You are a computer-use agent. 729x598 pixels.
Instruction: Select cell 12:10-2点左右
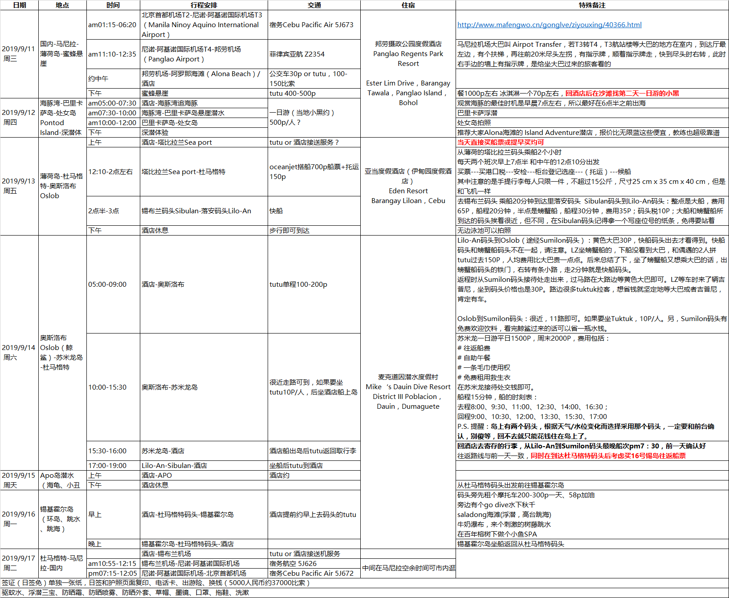pos(113,172)
